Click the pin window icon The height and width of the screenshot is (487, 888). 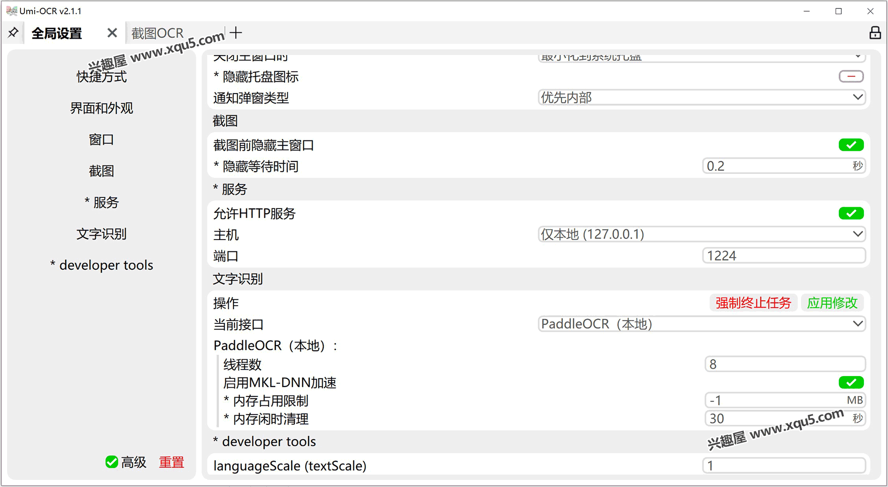click(x=13, y=32)
